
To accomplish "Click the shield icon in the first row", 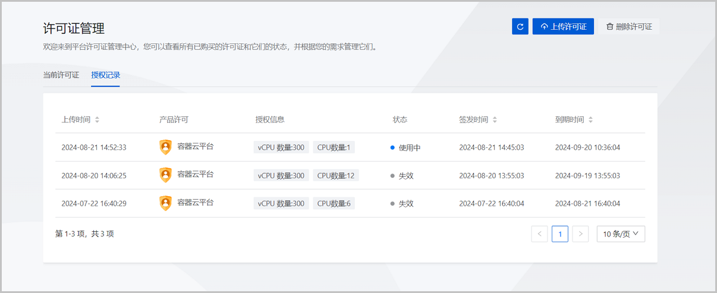I will click(x=166, y=147).
